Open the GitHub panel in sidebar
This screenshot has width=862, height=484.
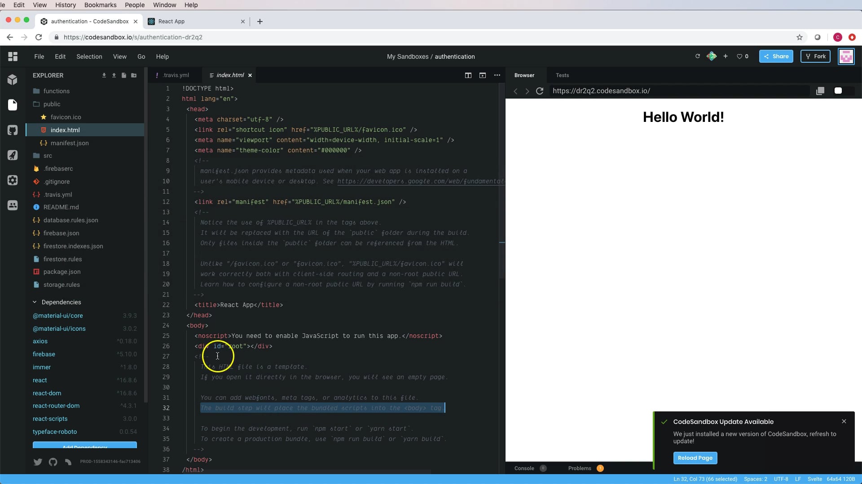click(x=13, y=130)
